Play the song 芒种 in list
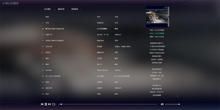 pyautogui.click(x=47, y=23)
